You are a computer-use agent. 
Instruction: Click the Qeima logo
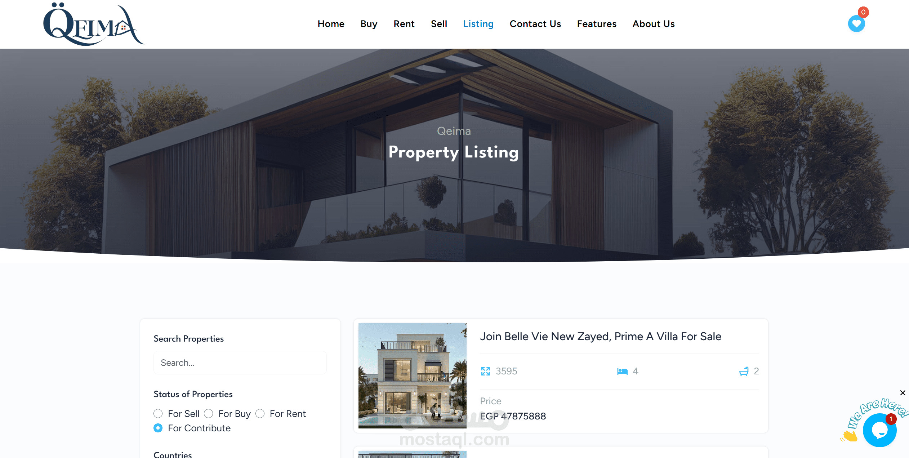click(94, 24)
